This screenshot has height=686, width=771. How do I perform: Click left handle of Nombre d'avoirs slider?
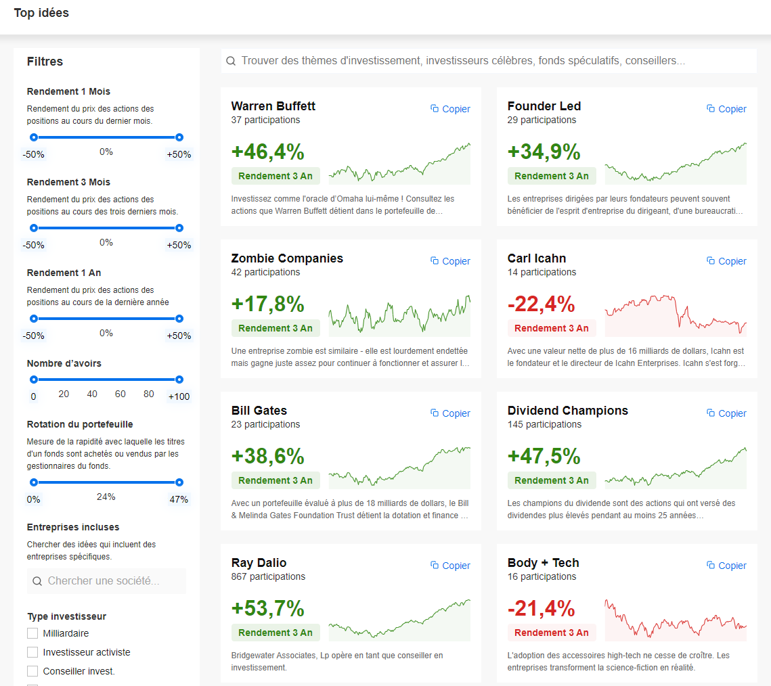pyautogui.click(x=33, y=380)
